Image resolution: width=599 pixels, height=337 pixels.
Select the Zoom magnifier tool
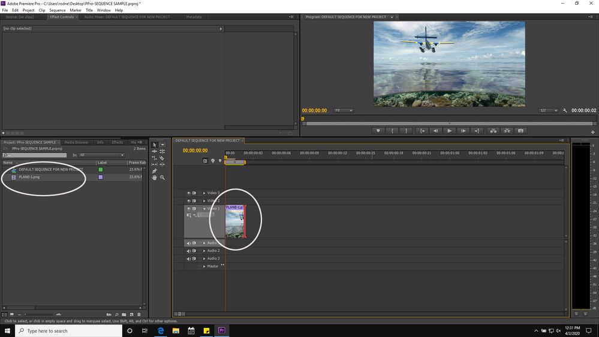[x=162, y=177]
